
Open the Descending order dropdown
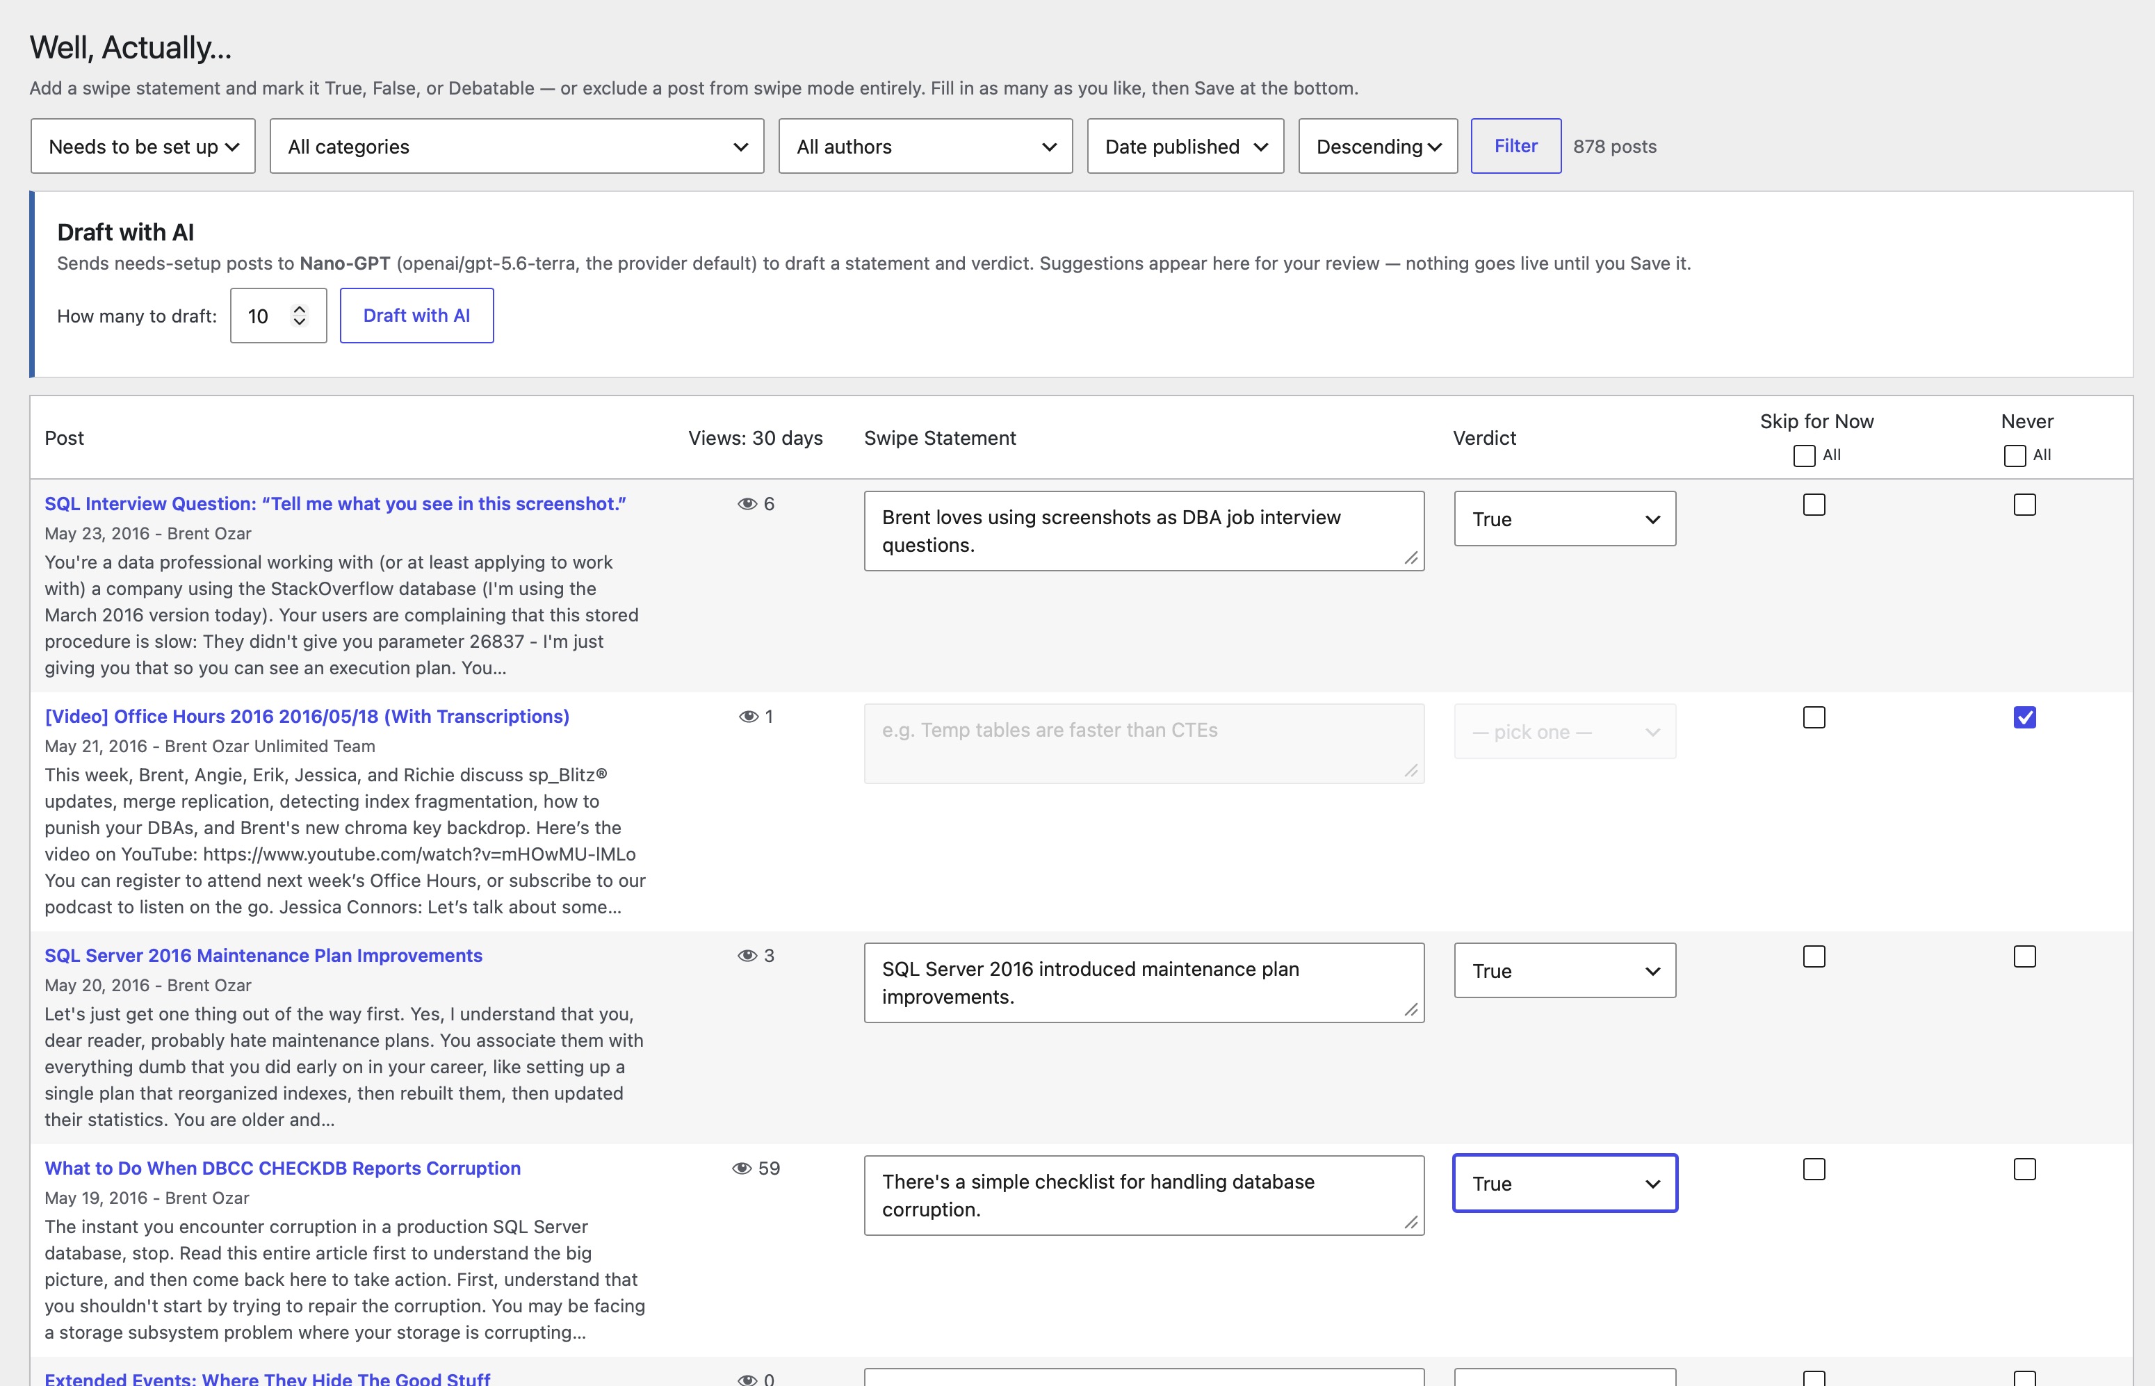click(x=1378, y=146)
